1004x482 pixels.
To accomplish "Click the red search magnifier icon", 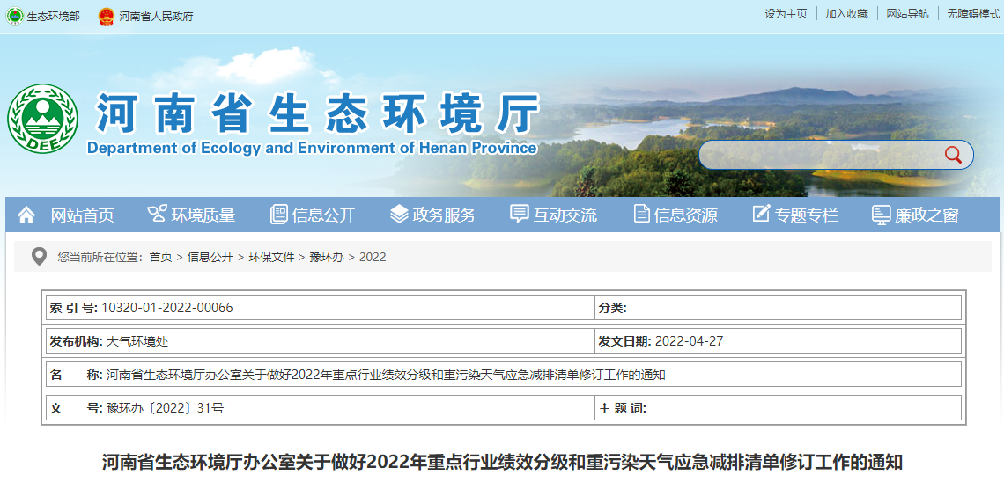I will pyautogui.click(x=953, y=155).
